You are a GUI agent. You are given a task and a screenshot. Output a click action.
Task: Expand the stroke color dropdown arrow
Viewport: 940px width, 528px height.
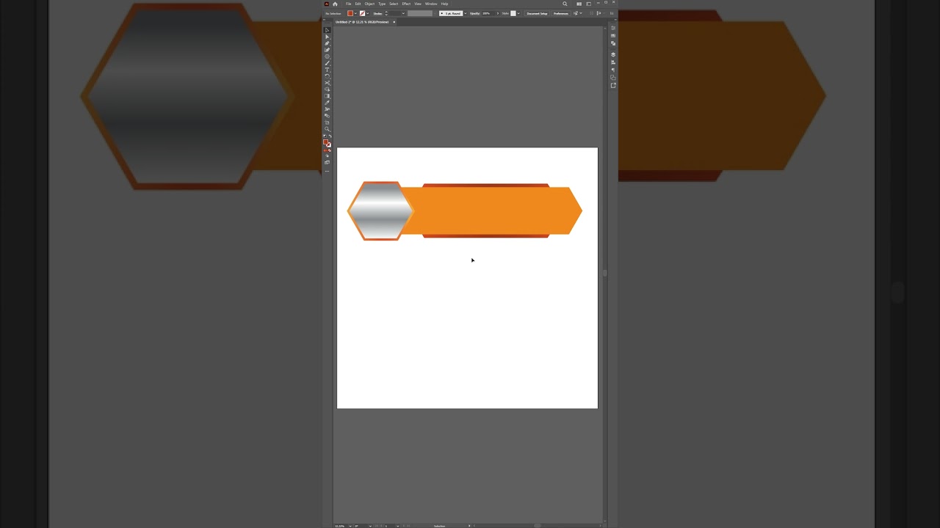(368, 13)
